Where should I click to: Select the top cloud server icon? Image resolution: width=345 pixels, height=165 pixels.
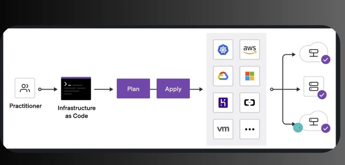point(313,53)
